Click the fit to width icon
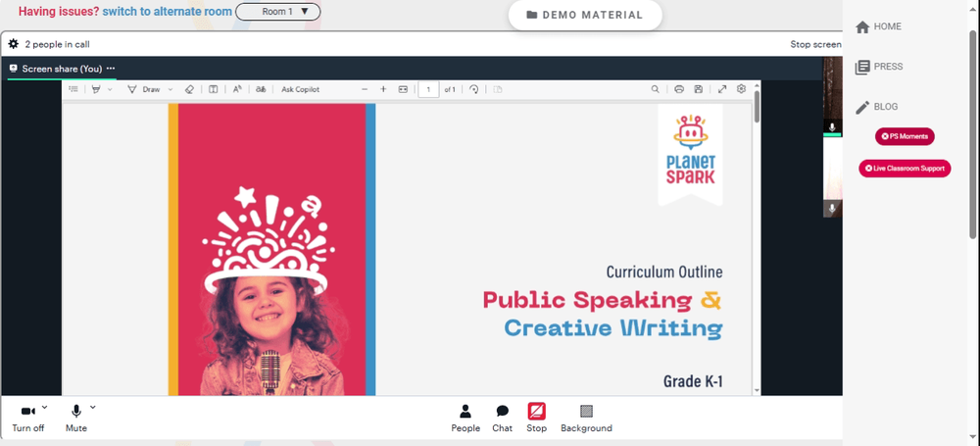 coord(403,89)
